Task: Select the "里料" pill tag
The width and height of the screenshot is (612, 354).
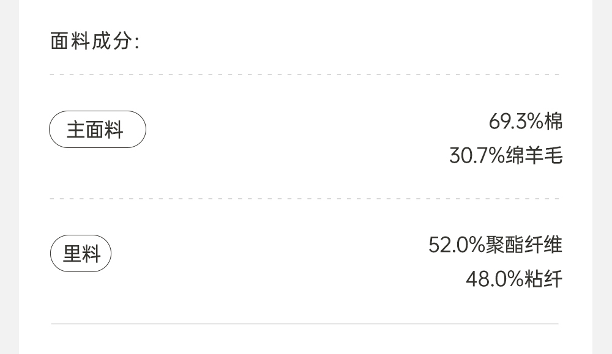Action: click(81, 253)
